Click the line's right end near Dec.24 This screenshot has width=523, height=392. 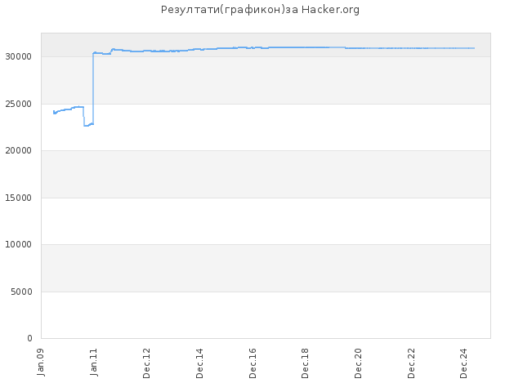(474, 48)
